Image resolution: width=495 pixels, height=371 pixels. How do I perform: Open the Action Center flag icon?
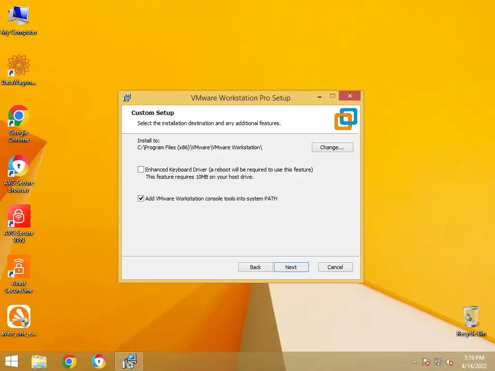[x=426, y=362]
